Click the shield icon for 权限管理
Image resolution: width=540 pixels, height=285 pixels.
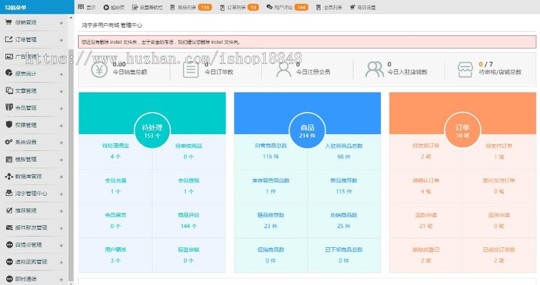point(9,125)
